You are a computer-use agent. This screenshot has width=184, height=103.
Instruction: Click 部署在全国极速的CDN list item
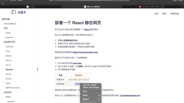pos(68,40)
